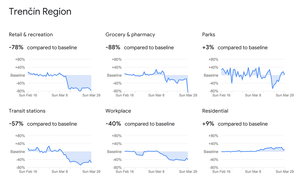Viewport: 306px width, 183px height.
Task: Select the +3% parks figure
Action: [x=208, y=47]
